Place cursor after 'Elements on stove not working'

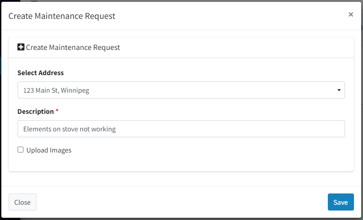pos(116,129)
